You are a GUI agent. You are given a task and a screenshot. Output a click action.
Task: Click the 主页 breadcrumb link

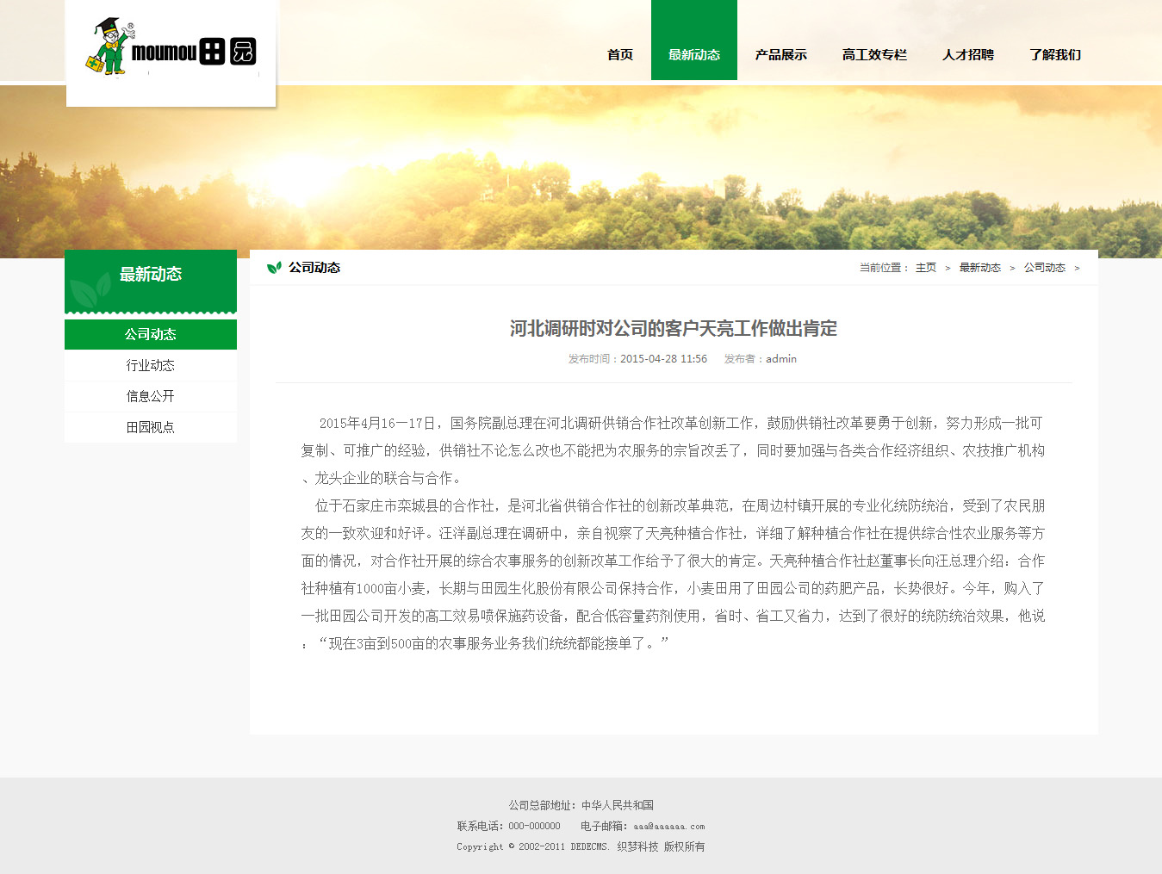(925, 268)
